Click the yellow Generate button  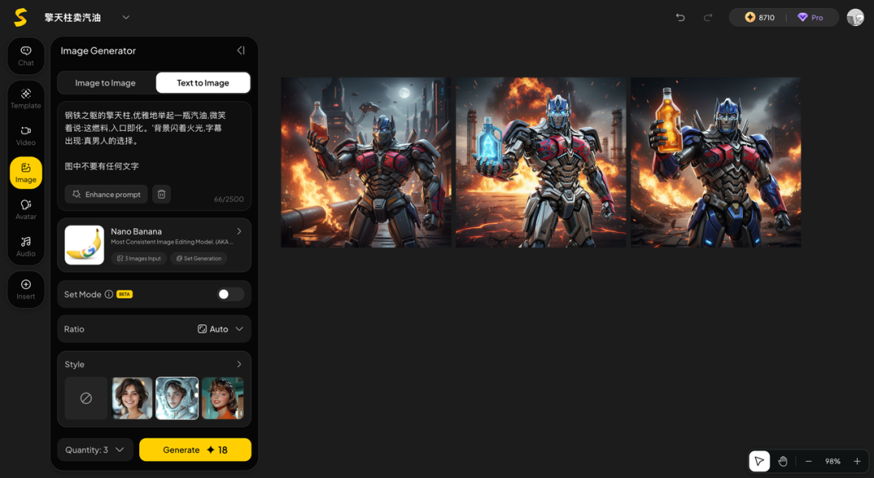tap(195, 450)
